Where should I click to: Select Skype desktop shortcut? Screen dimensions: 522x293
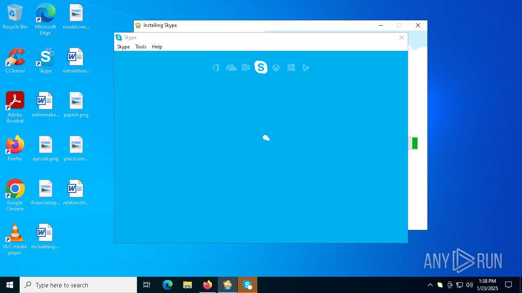click(x=45, y=61)
